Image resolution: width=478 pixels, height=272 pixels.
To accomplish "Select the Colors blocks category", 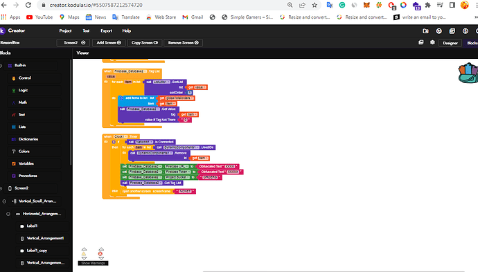I will click(x=24, y=152).
